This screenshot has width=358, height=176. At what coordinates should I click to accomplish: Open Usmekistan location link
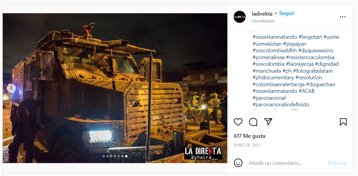coord(263,21)
